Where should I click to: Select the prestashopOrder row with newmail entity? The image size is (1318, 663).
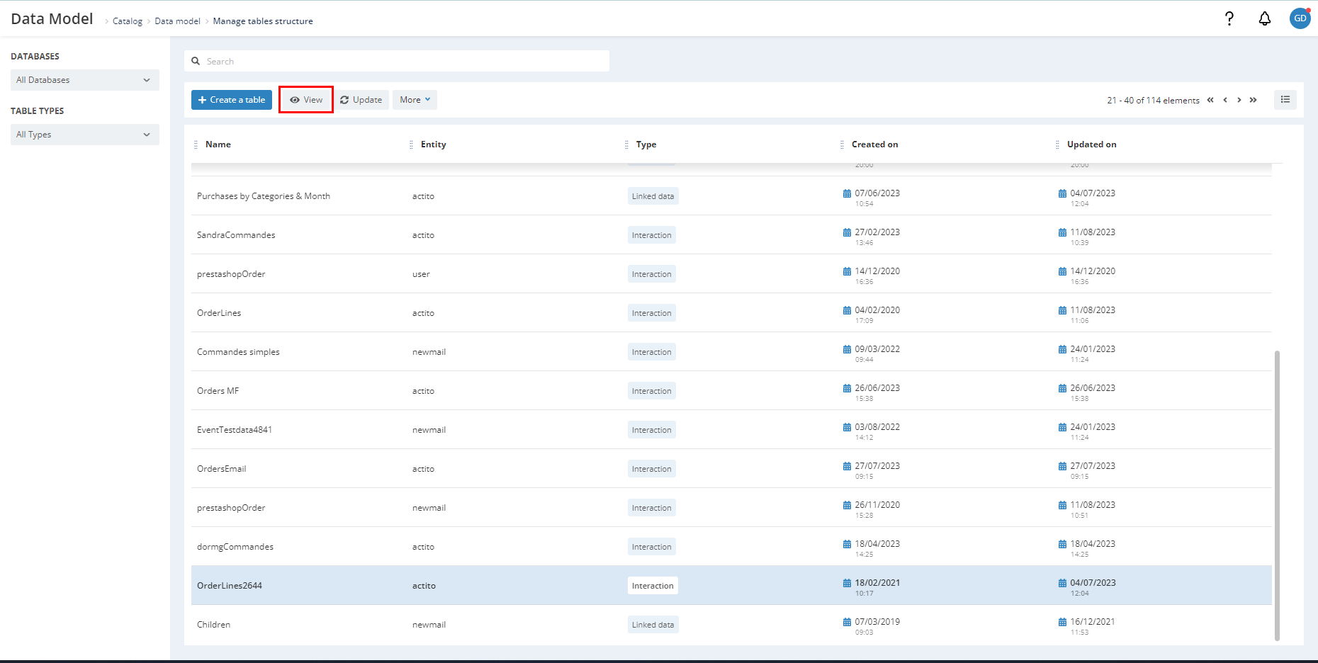(731, 508)
